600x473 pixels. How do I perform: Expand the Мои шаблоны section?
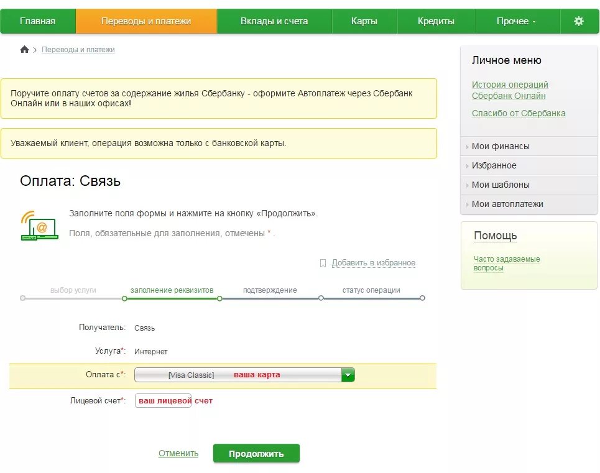529,185
